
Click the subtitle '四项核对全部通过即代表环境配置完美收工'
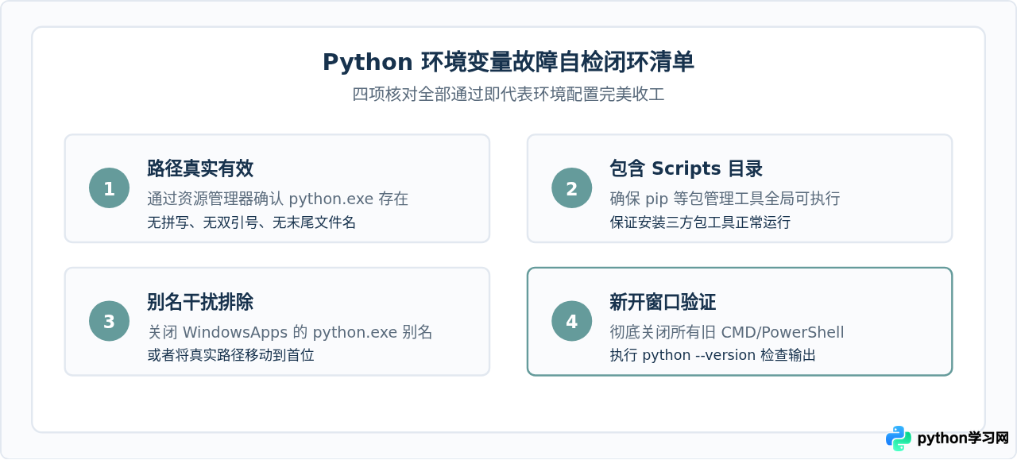coord(508,94)
